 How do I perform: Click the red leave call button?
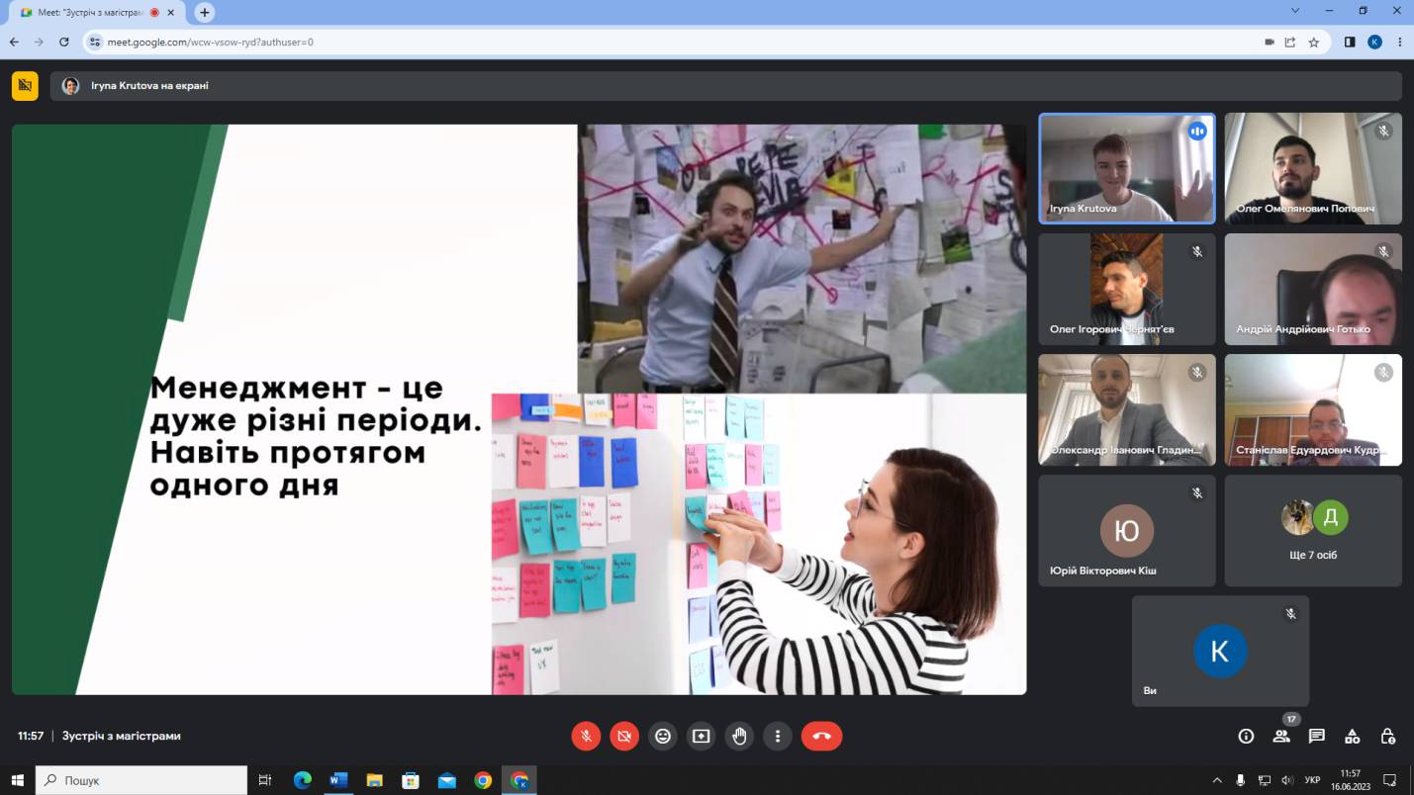[x=821, y=736]
